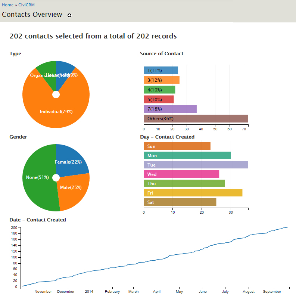Image resolution: width=296 pixels, height=304 pixels.
Task: Open the CiviCRM breadcrumb link
Action: [x=27, y=5]
